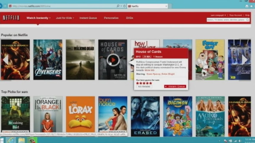Open the Help link

(247, 15)
